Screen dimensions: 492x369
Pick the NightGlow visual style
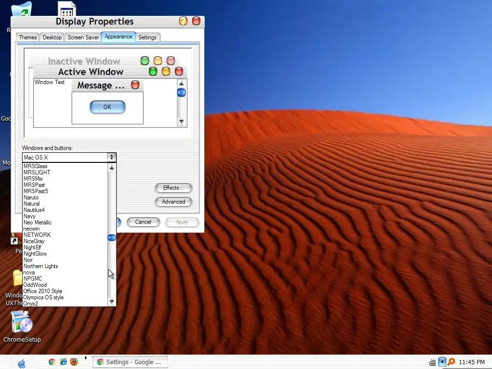(x=65, y=254)
